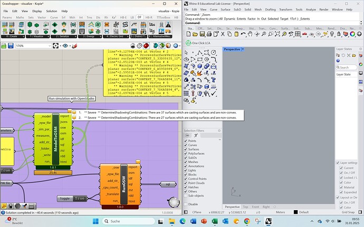Click Grasshopper's Open file green folder icon

click(x=4, y=46)
